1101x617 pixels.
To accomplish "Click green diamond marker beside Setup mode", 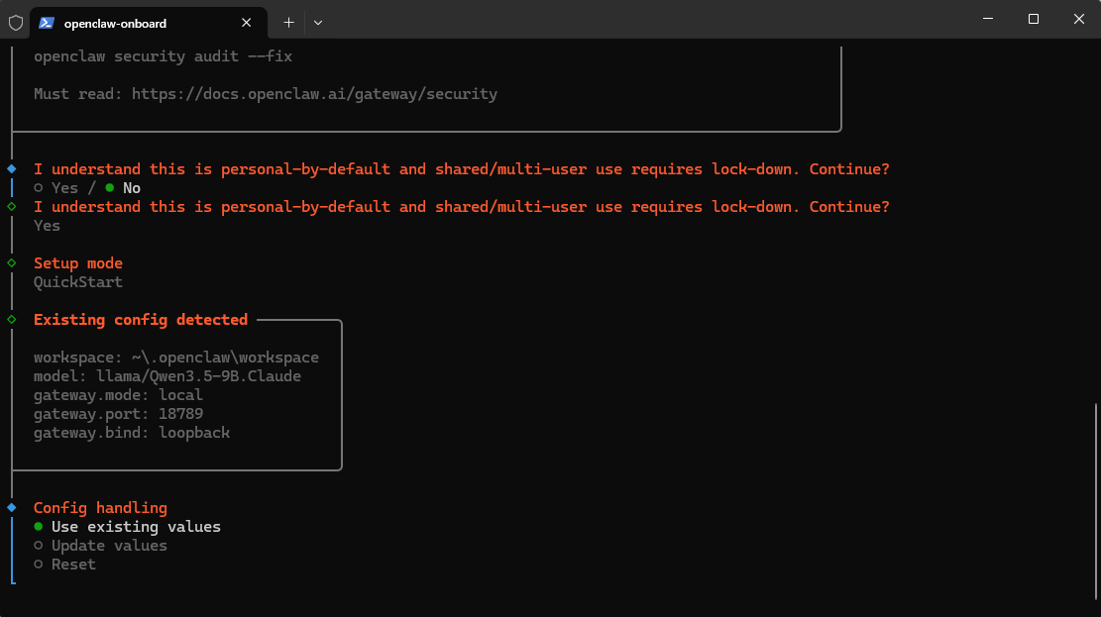I will click(12, 263).
